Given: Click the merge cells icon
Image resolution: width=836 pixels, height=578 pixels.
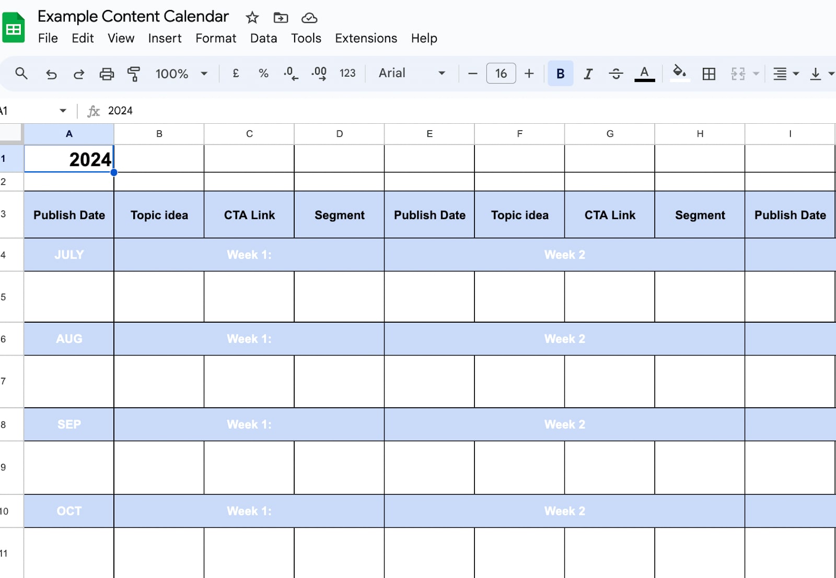Looking at the screenshot, I should click(x=738, y=74).
